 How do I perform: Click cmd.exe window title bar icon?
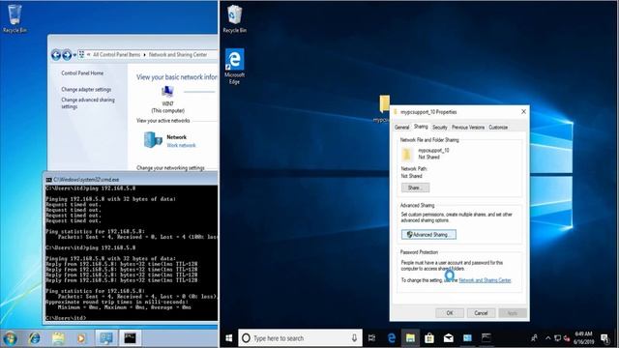point(48,180)
